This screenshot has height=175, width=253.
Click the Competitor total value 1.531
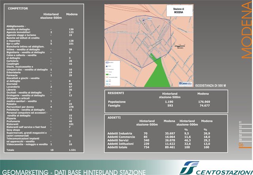(x=72, y=150)
